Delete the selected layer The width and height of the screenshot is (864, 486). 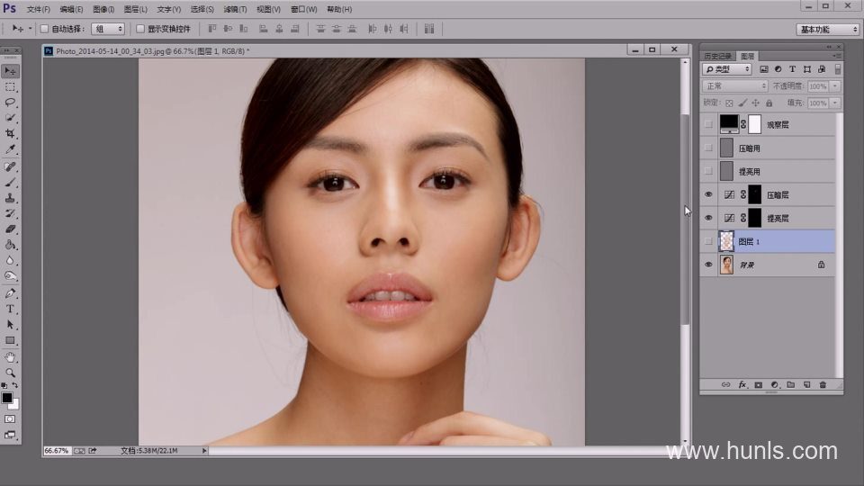[823, 384]
